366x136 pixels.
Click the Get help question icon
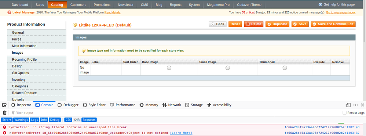(x=320, y=5)
